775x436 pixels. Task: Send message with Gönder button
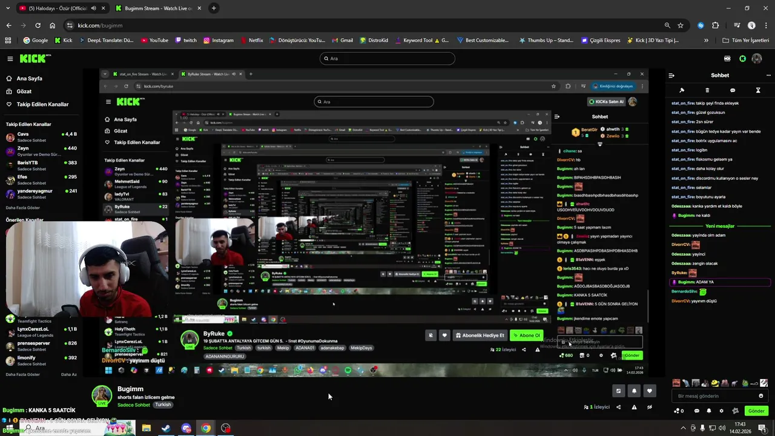click(x=756, y=411)
